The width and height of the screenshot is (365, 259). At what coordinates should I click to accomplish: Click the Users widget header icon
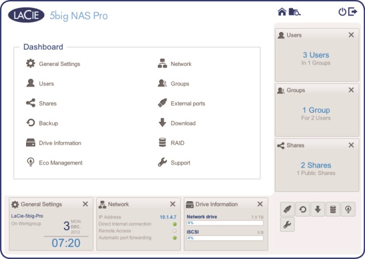(x=281, y=35)
